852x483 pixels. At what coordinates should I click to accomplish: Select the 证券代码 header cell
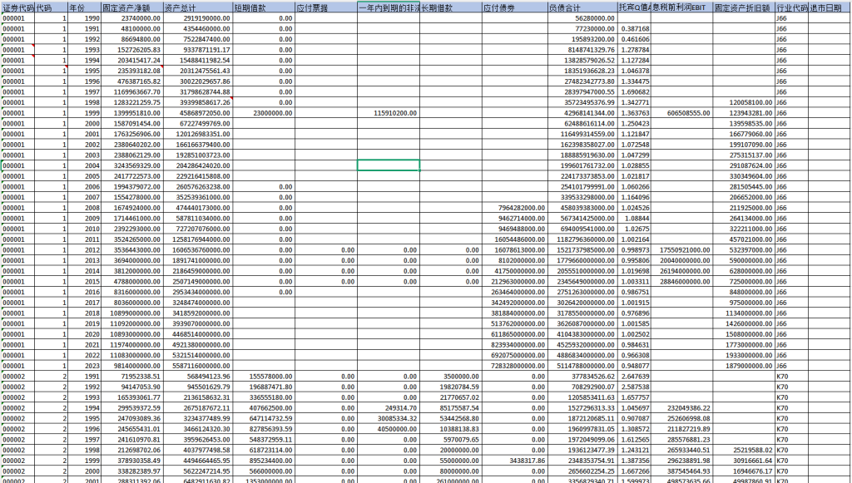click(x=17, y=6)
